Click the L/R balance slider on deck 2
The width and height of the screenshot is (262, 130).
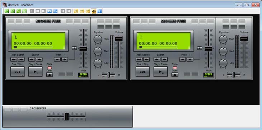pos(234,75)
